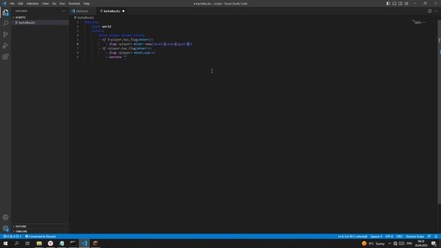Click the VS Code taskbar icon
This screenshot has height=248, width=441.
click(x=84, y=243)
